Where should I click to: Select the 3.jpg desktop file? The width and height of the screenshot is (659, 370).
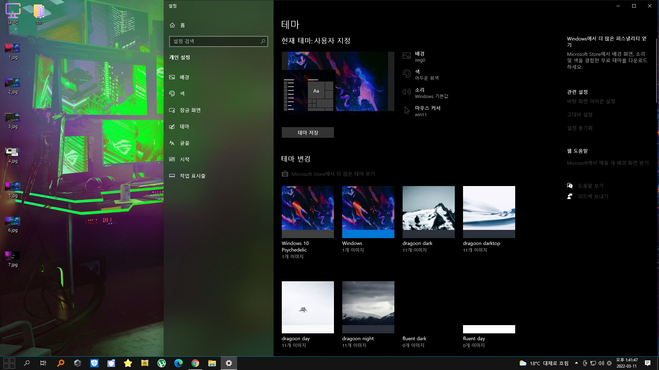coord(13,121)
